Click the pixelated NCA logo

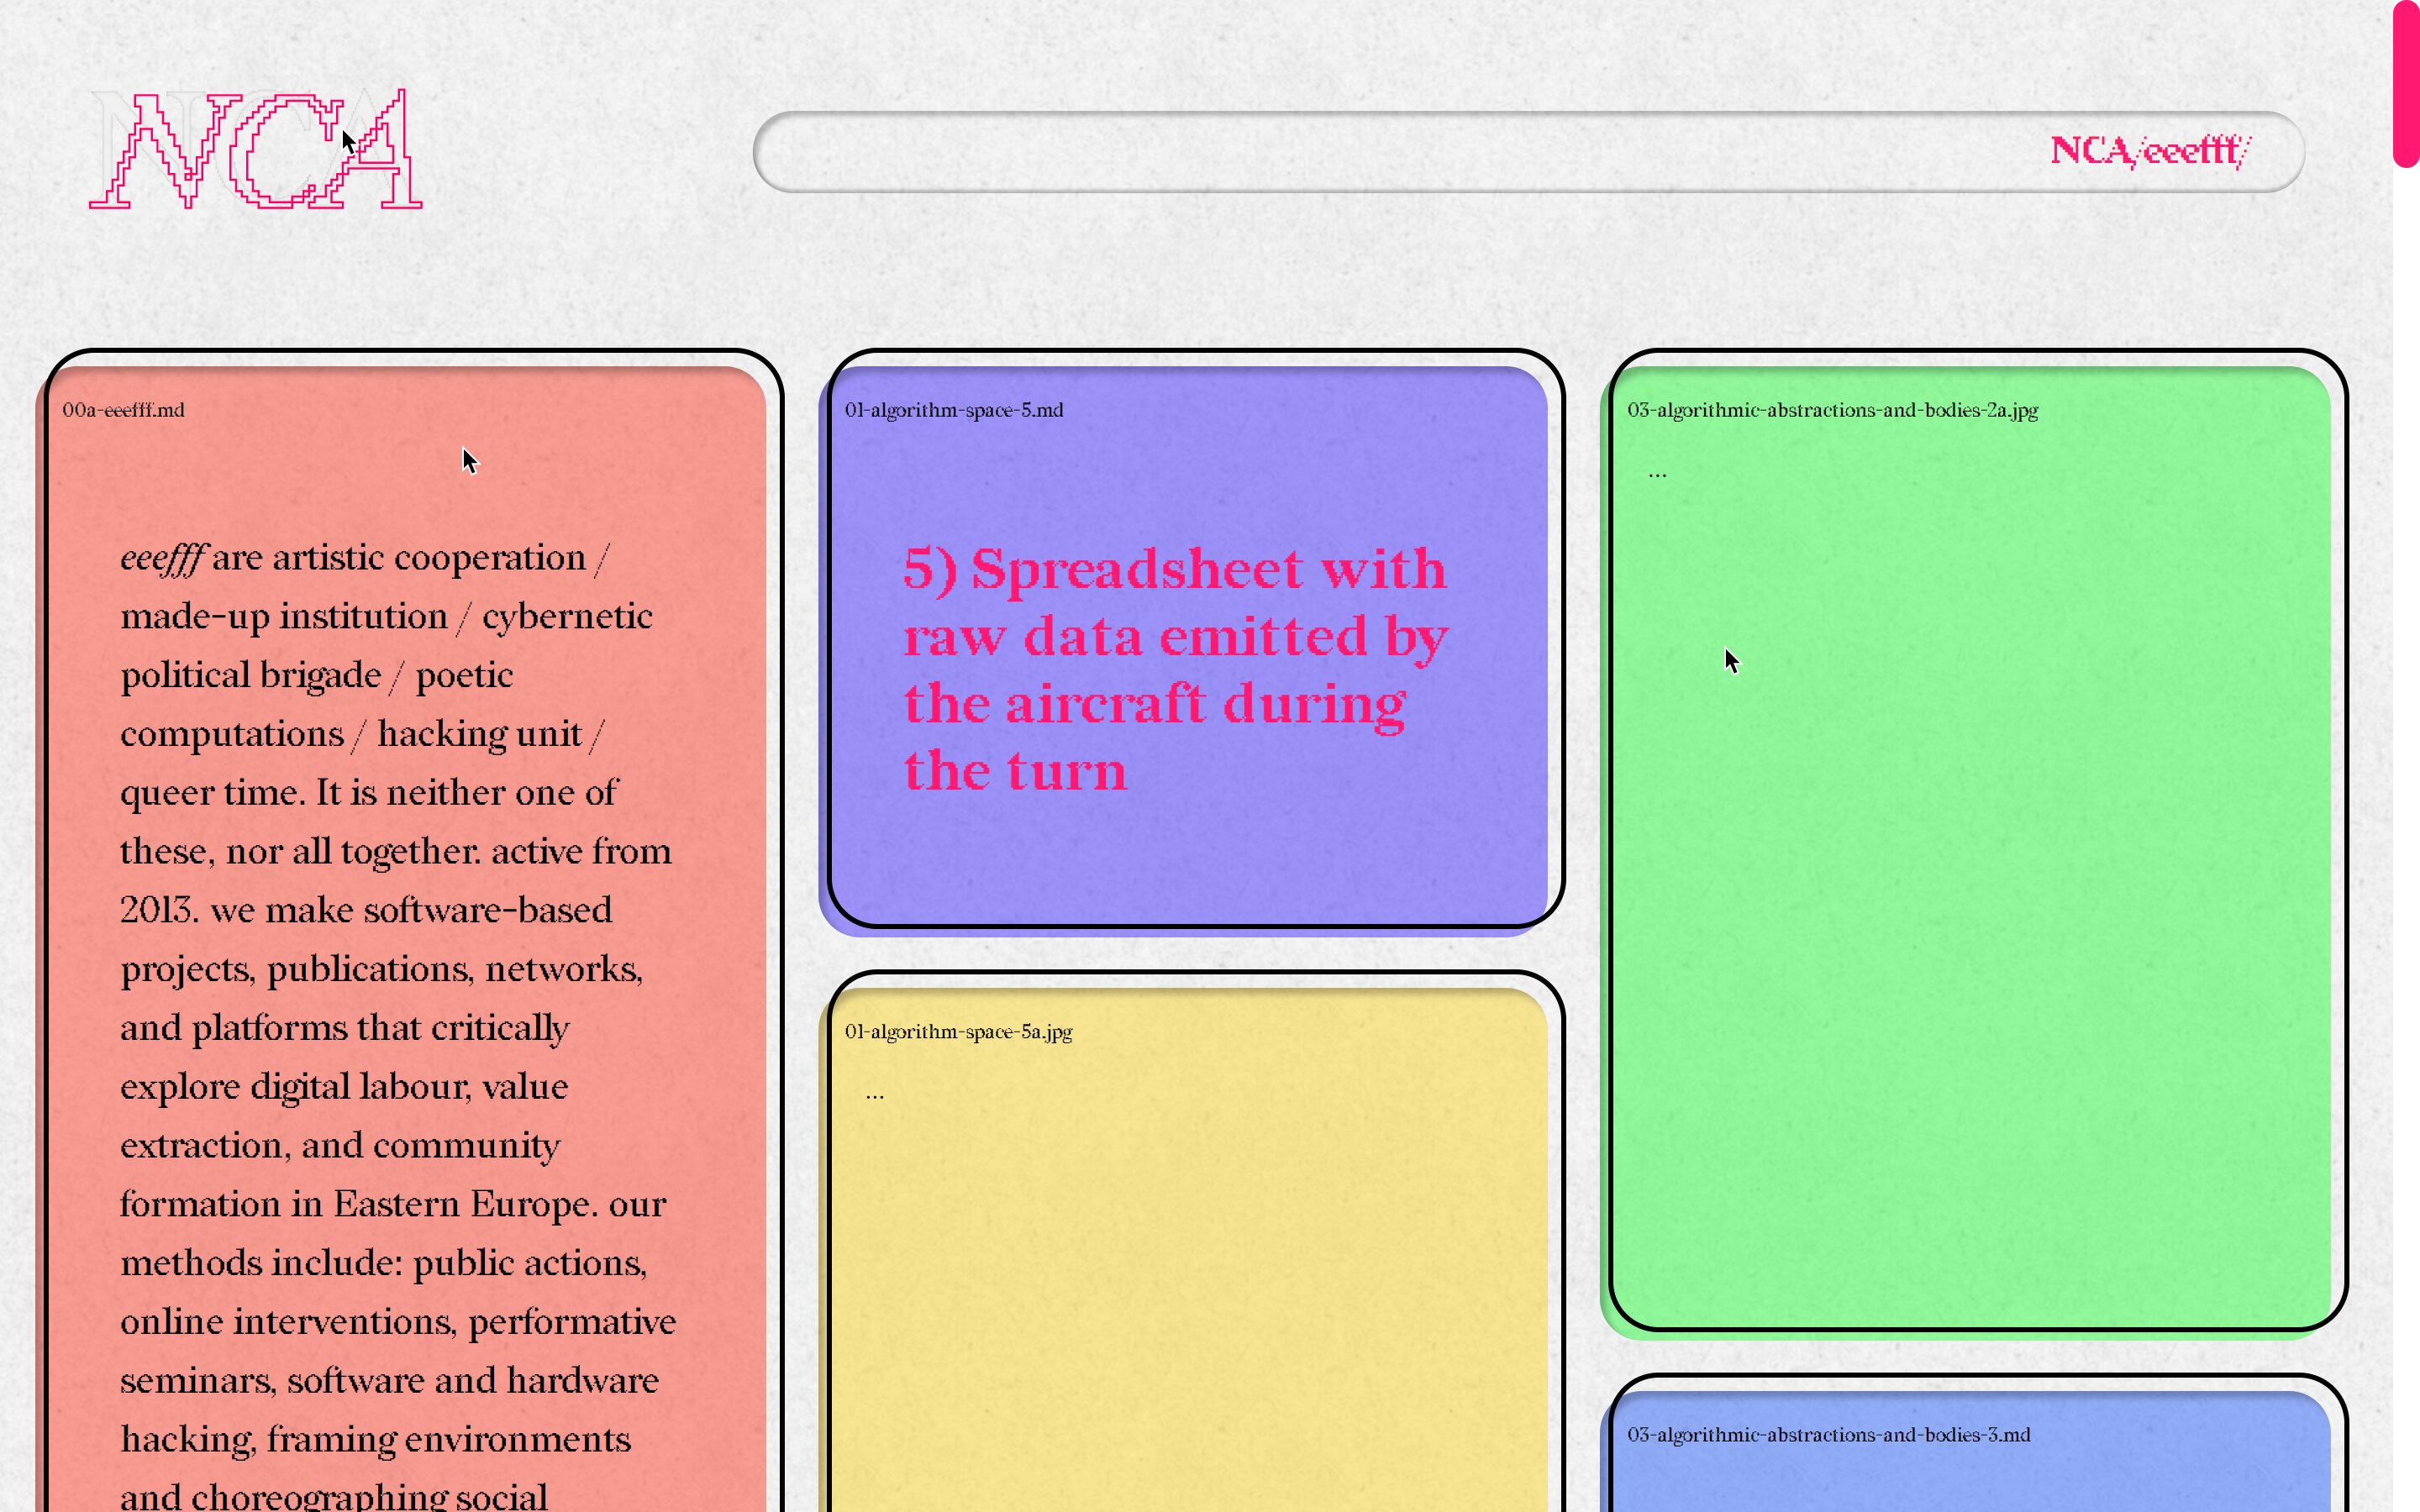255,150
